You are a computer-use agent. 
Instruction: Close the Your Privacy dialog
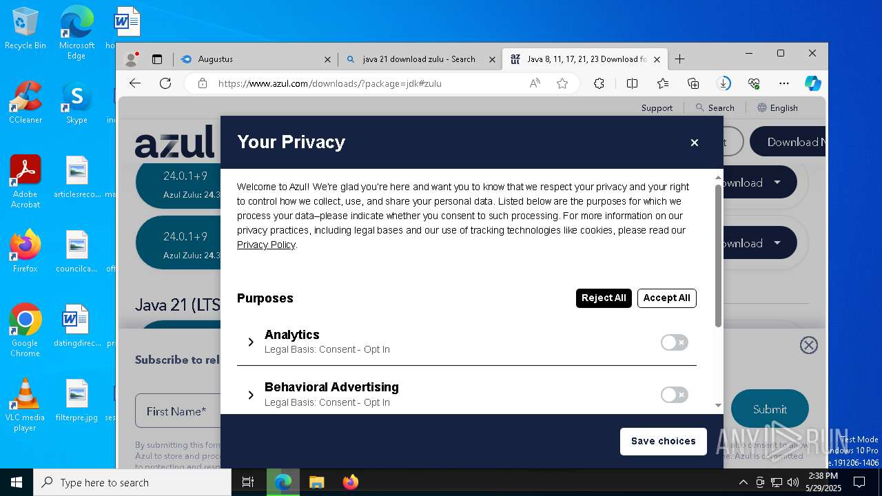pyautogui.click(x=695, y=143)
